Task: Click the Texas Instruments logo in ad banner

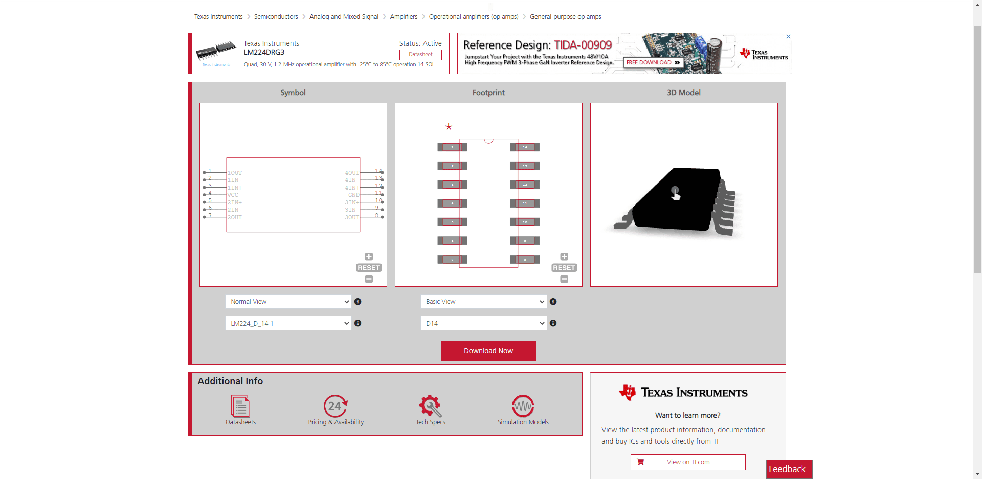Action: (764, 54)
